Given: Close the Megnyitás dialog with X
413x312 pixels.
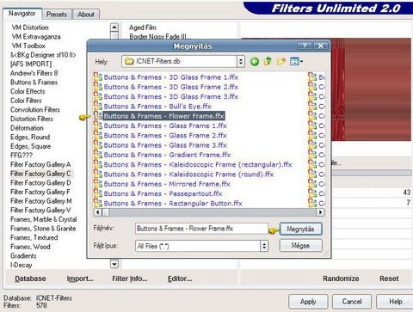Looking at the screenshot, I should (320, 46).
